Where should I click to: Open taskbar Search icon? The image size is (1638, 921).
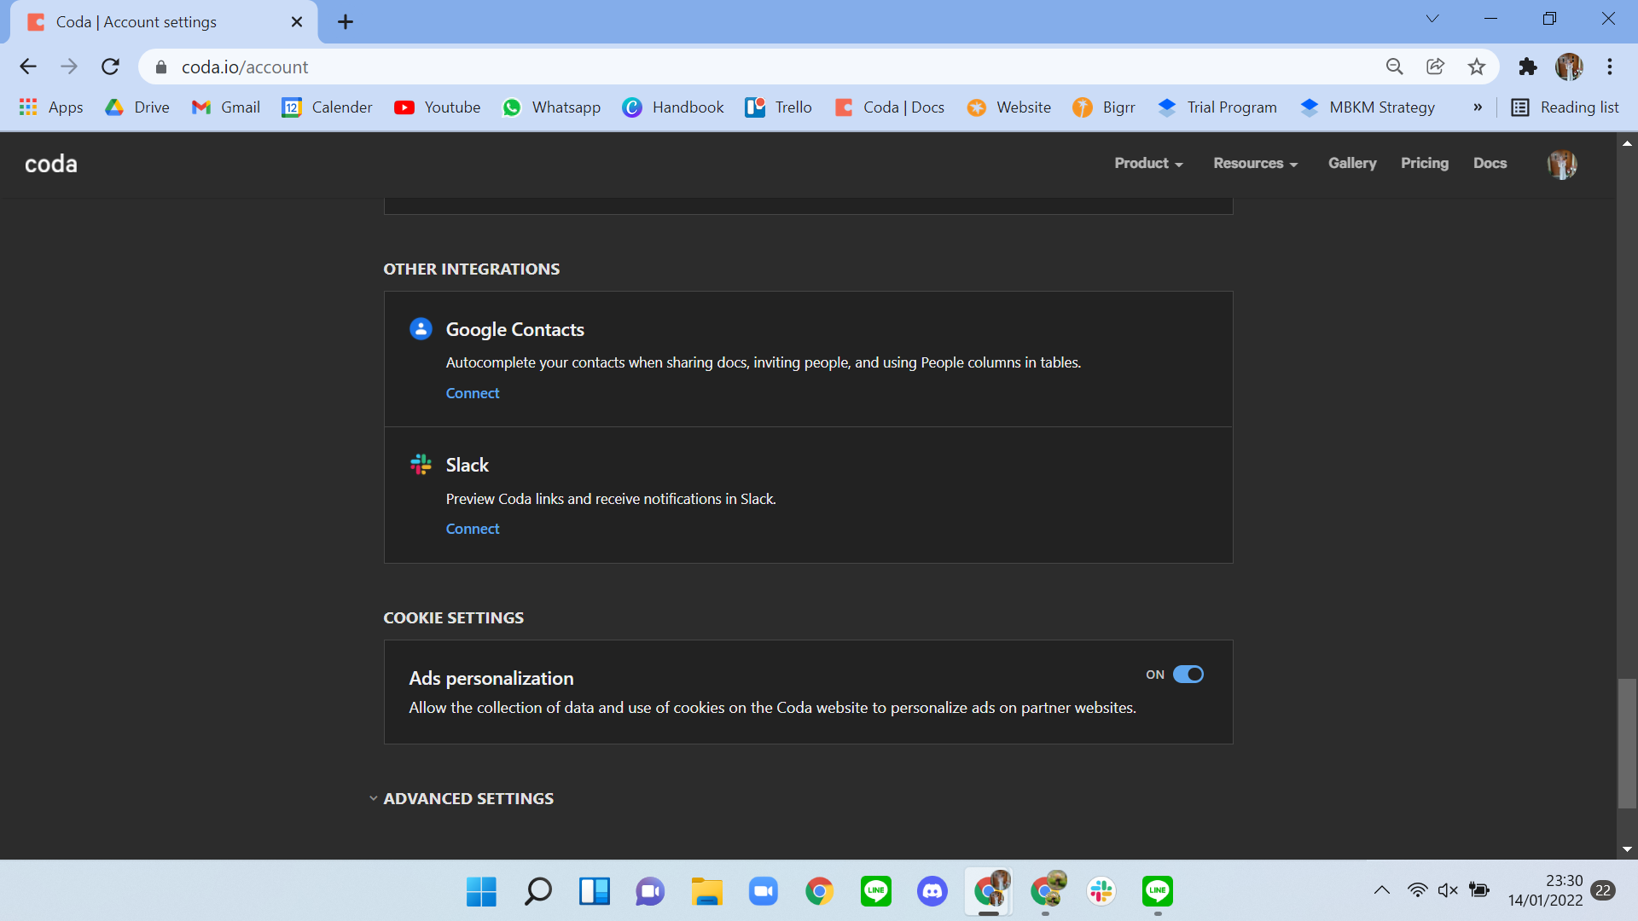coord(537,891)
